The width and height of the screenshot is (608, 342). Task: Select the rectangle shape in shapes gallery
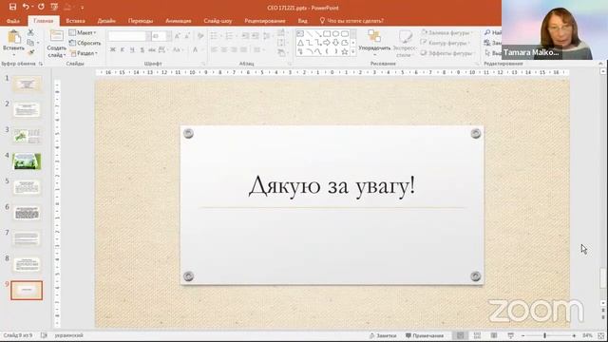327,34
